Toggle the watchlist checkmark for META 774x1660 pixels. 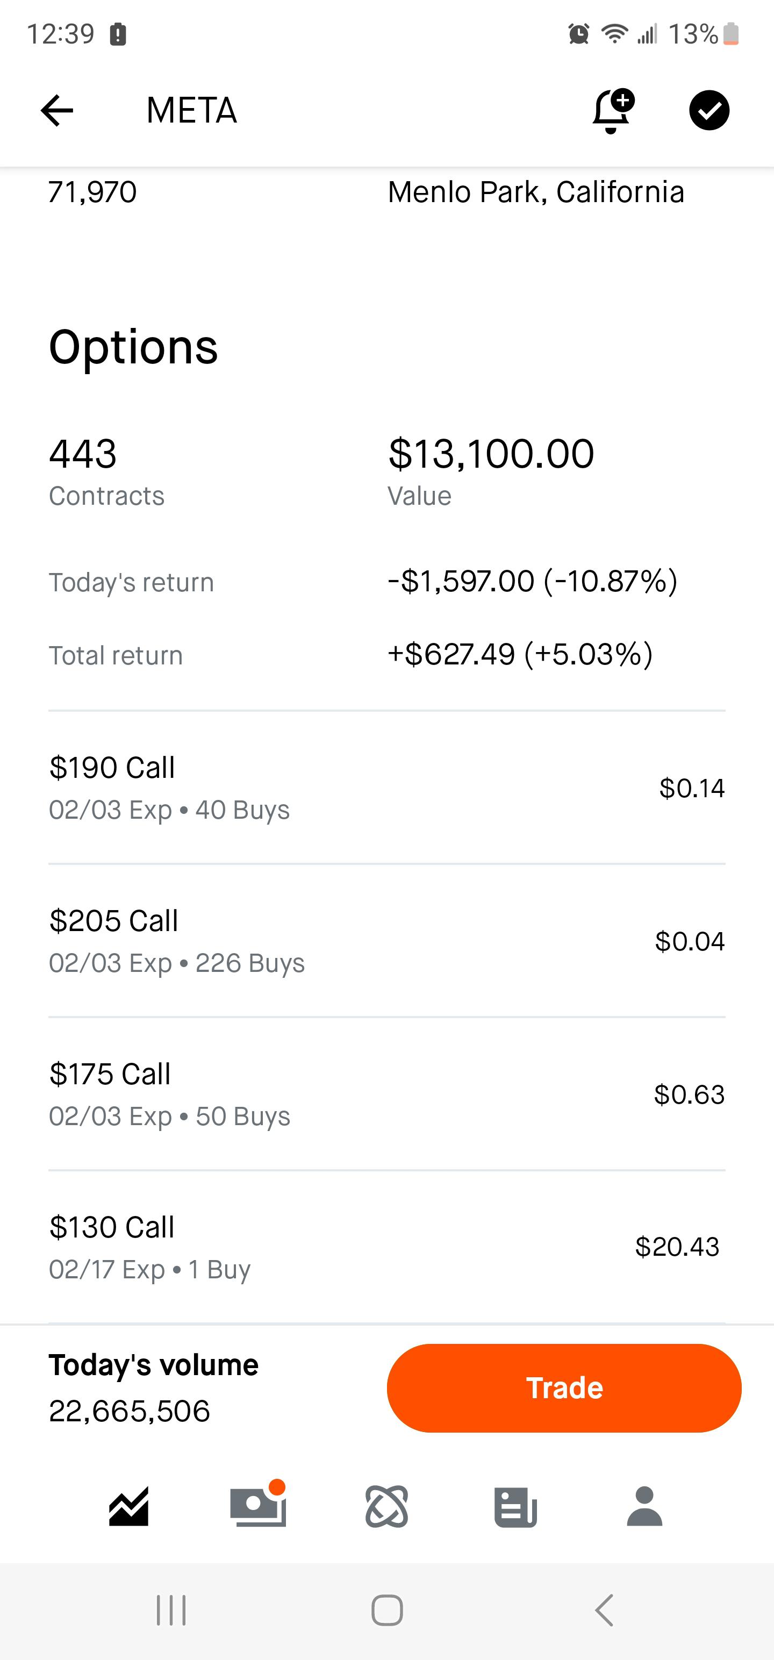709,111
